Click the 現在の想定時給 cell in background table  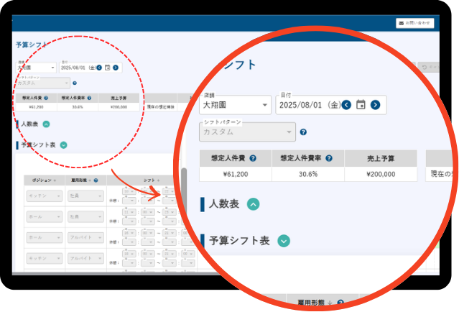coord(160,107)
